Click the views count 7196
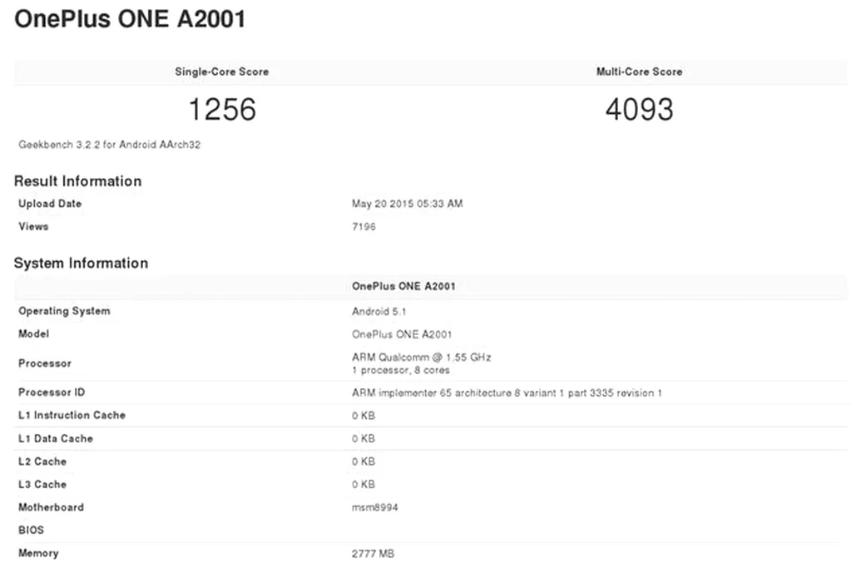 364,226
